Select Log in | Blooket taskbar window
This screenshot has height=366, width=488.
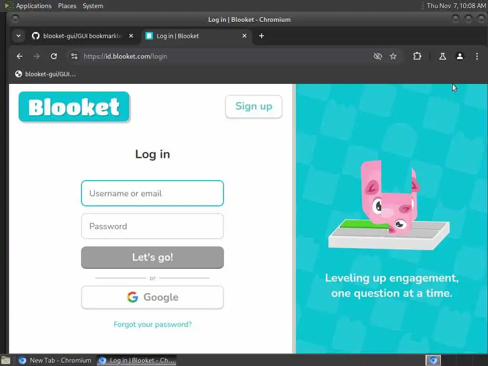click(136, 360)
